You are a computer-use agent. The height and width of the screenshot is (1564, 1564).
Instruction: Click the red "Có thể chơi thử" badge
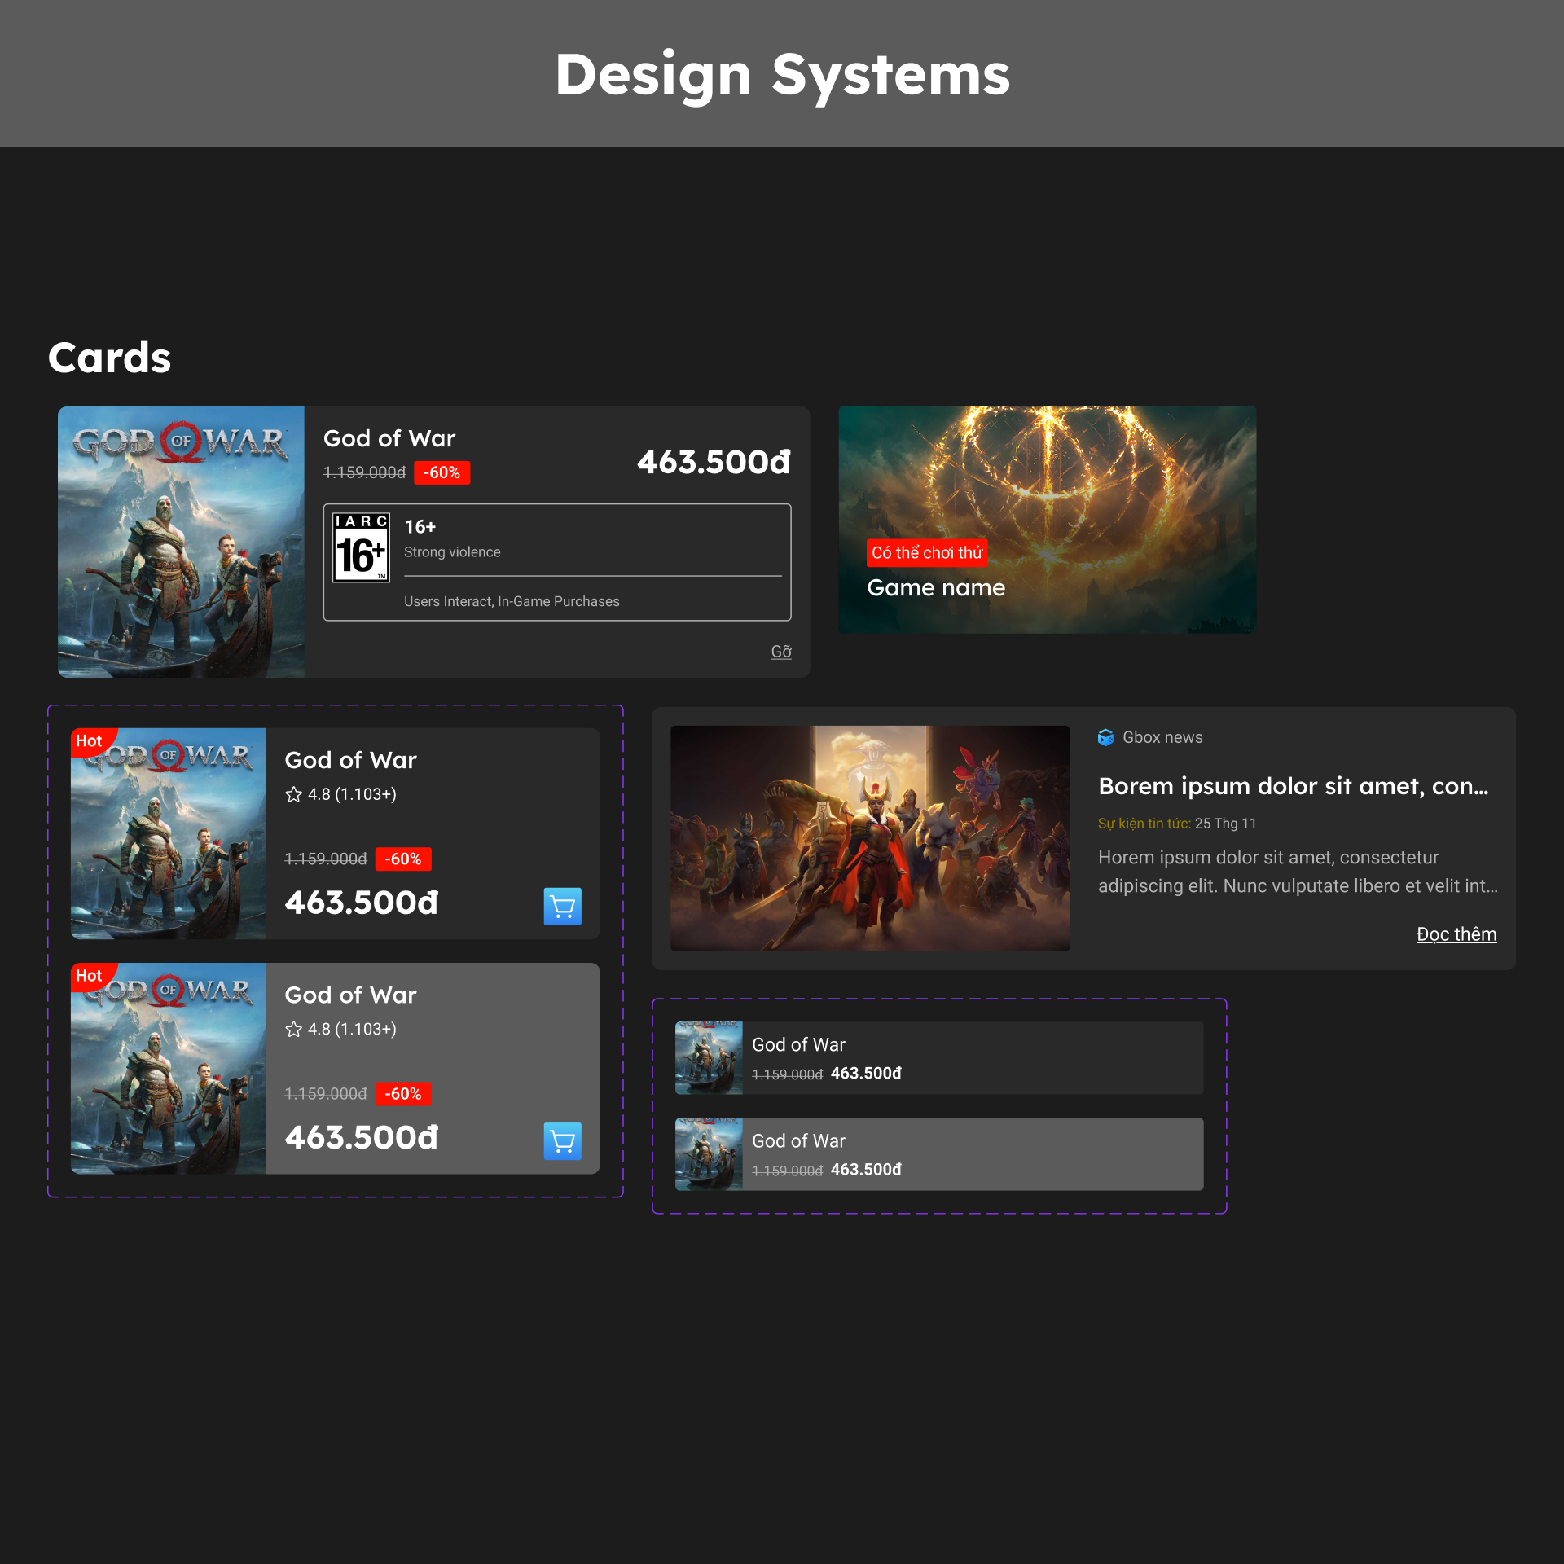point(927,552)
